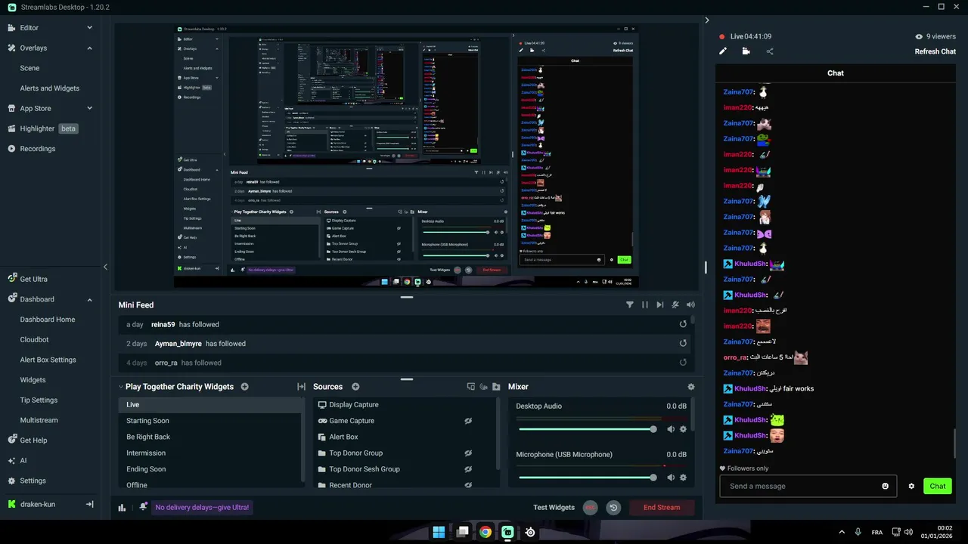Open Multistream page
The width and height of the screenshot is (968, 544).
tap(39, 420)
